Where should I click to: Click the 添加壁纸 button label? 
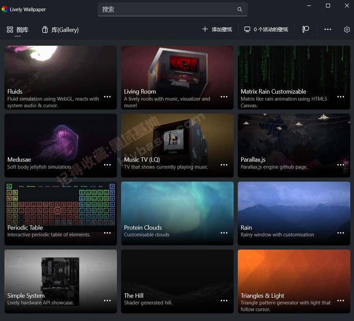pos(222,29)
